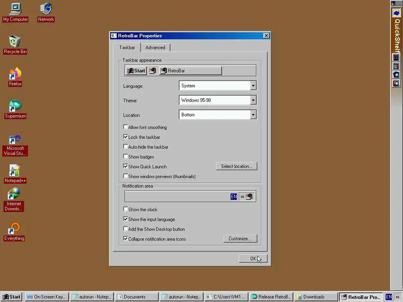Click the dark calculator-like QuickShelf icon
Viewport: 403px width, 302px height.
point(396,57)
